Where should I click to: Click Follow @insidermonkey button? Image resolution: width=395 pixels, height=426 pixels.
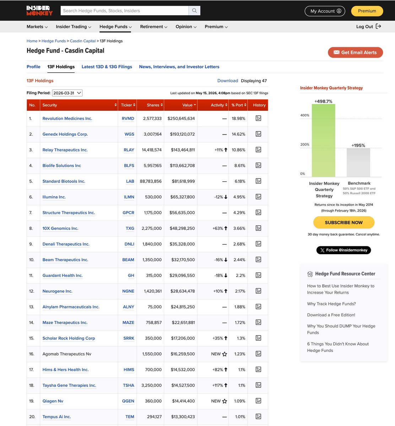[344, 250]
